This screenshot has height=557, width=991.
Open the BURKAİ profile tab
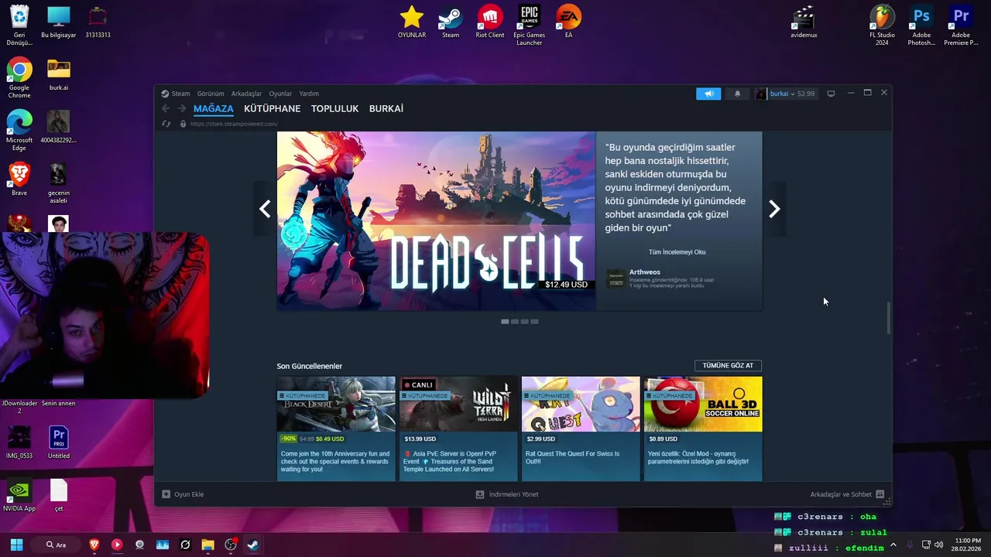pos(386,109)
